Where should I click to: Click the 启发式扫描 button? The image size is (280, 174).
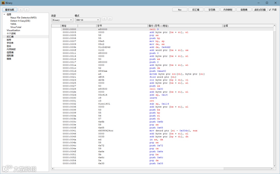(x=260, y=10)
